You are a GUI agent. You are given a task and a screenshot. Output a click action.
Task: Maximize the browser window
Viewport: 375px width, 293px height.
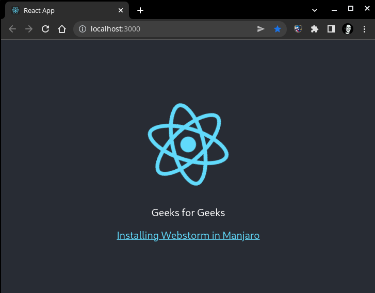pos(351,9)
